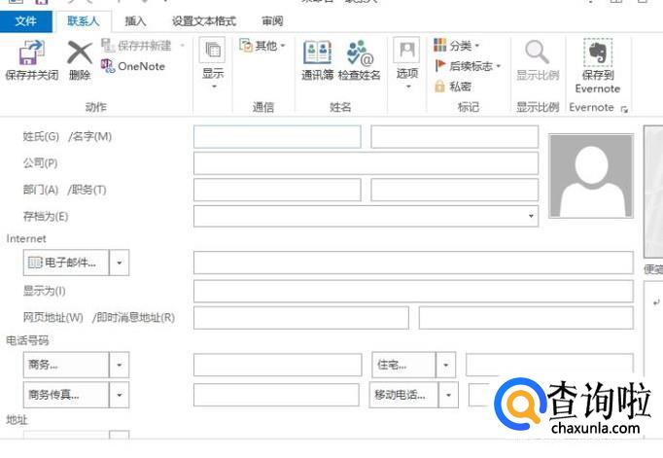The width and height of the screenshot is (663, 458).
Task: Click the Business phone number field
Action: [x=278, y=365]
